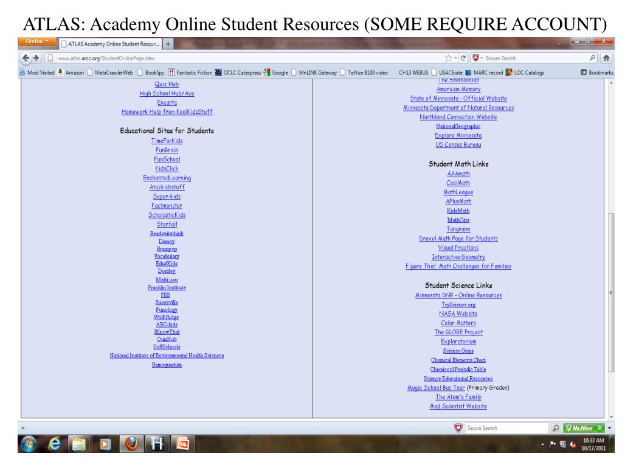Click the Home icon in the toolbar

pyautogui.click(x=606, y=58)
